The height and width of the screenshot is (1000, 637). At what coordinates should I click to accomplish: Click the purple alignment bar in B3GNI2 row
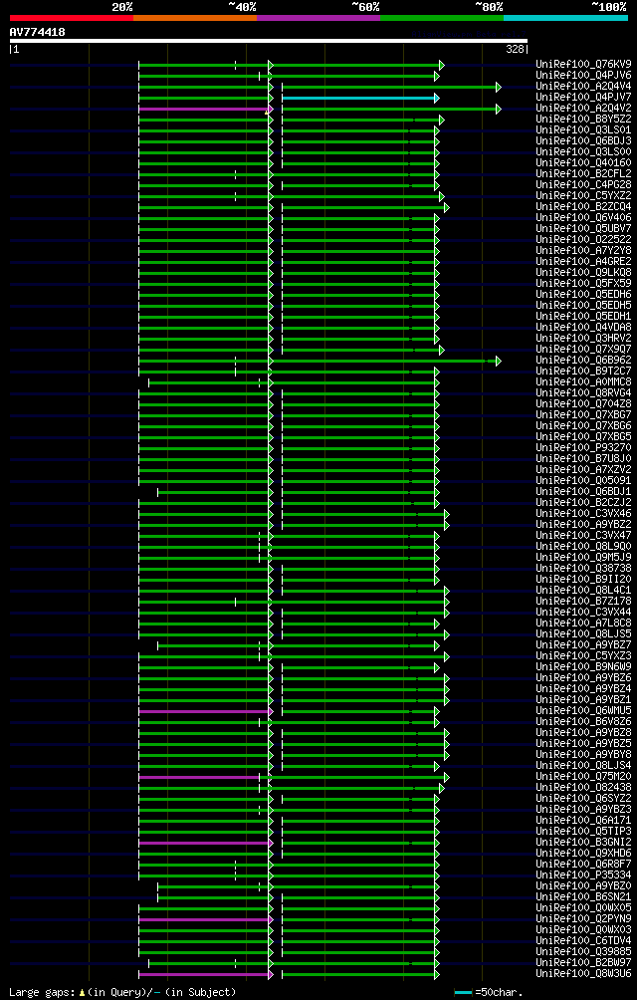point(203,843)
